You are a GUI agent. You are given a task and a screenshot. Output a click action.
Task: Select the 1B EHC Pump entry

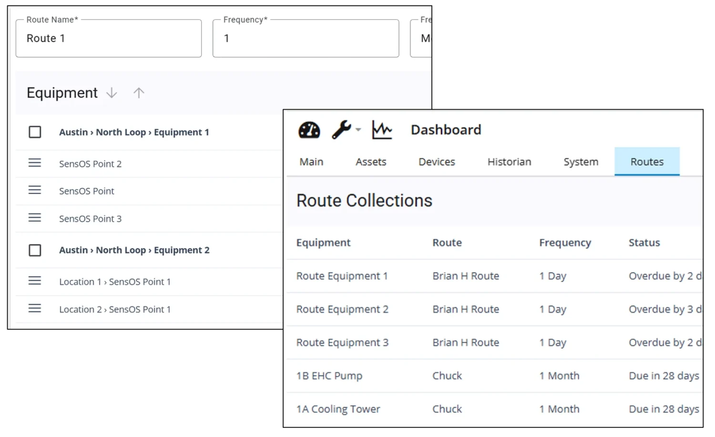tap(329, 376)
